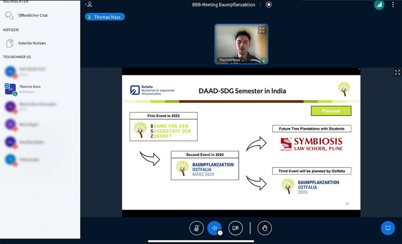Collapse the user list panel toggle

[89, 4]
